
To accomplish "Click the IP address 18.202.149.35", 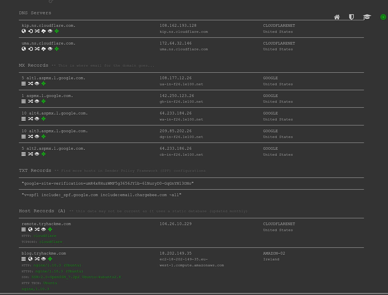I will pos(175,253).
